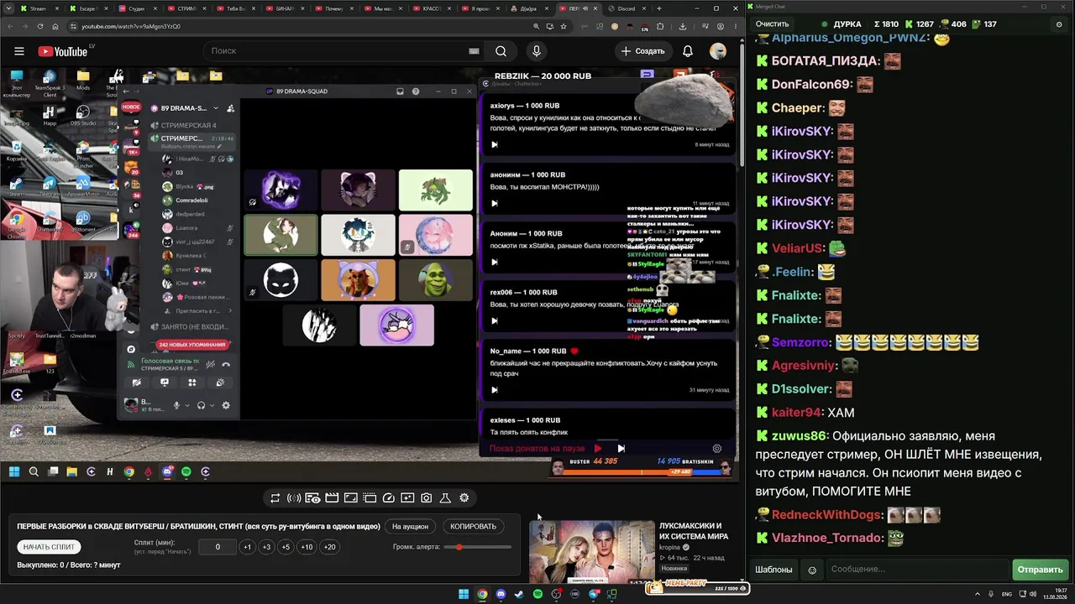Click the clapperboard icon in toolbar
This screenshot has height=604, width=1075.
click(332, 498)
